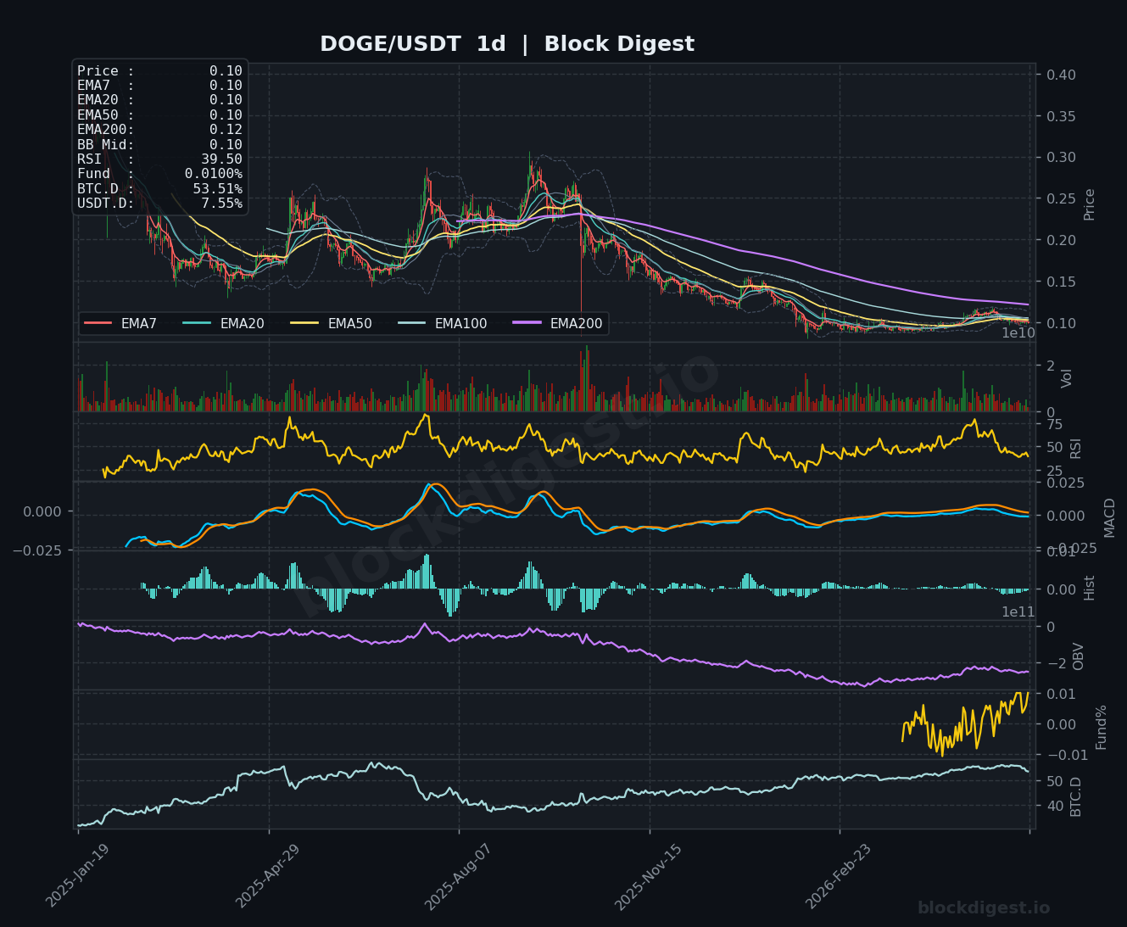
Task: Click the Price axis label
Action: pos(1090,204)
